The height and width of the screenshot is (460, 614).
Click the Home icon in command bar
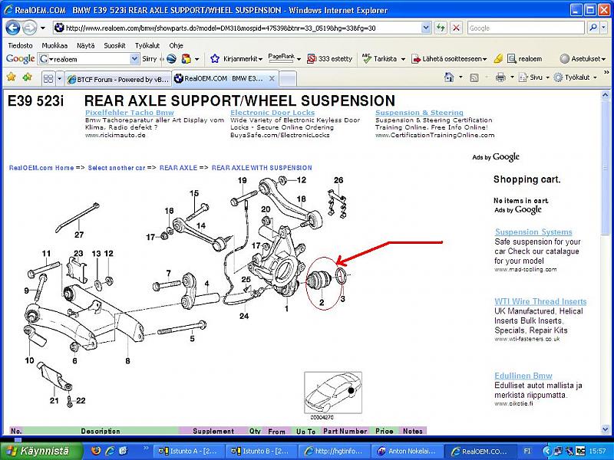click(448, 77)
